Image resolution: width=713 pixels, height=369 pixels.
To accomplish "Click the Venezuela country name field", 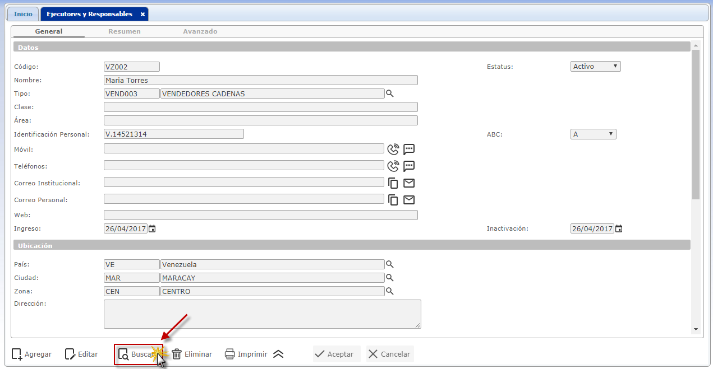I will pyautogui.click(x=272, y=264).
